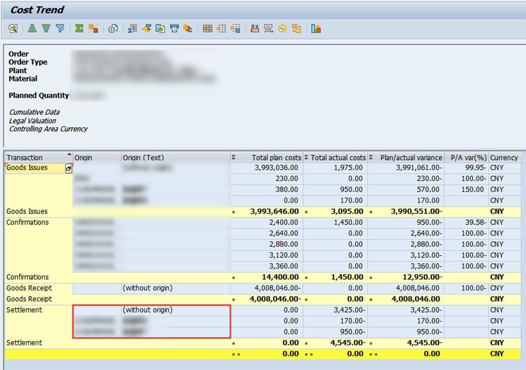Click the Planned Quantity label

click(x=39, y=95)
